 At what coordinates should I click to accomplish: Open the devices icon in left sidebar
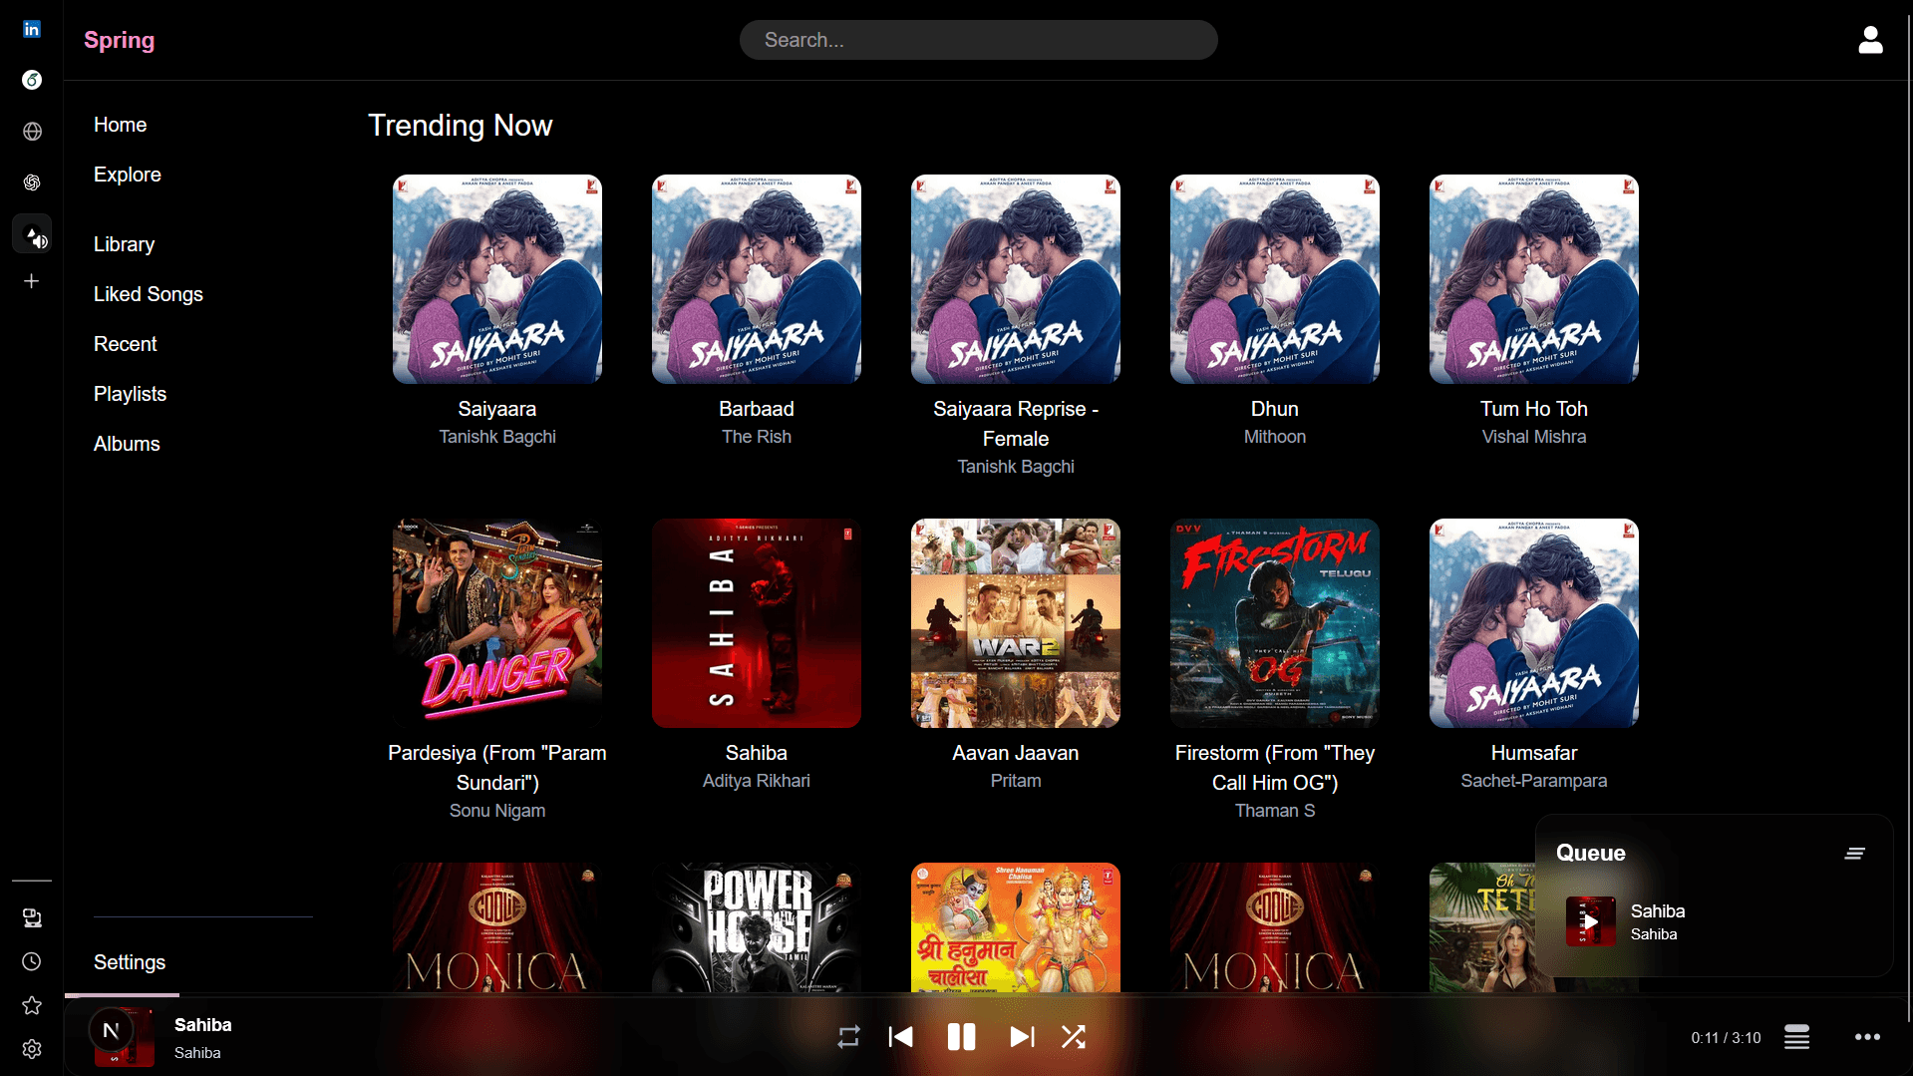(32, 917)
